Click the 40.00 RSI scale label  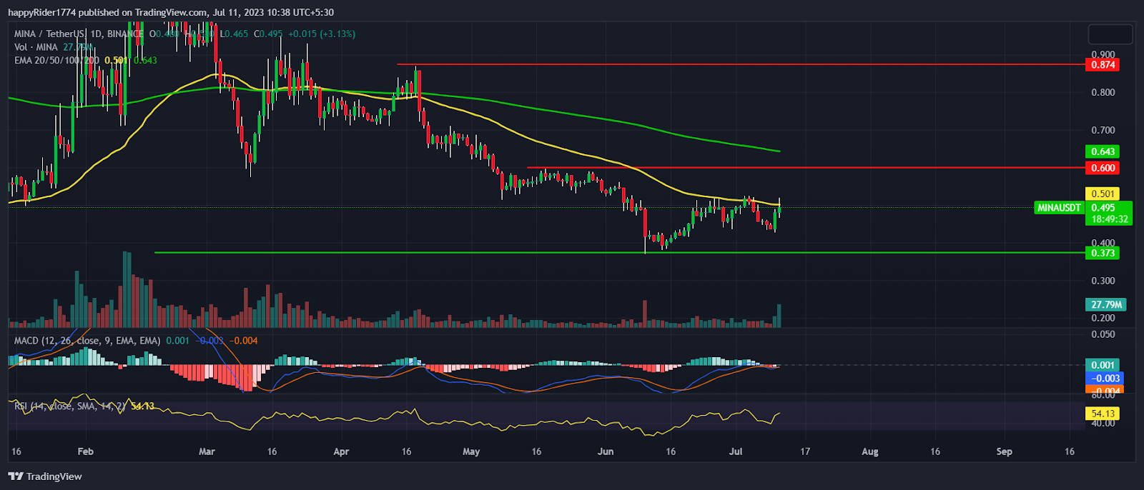(x=1103, y=423)
